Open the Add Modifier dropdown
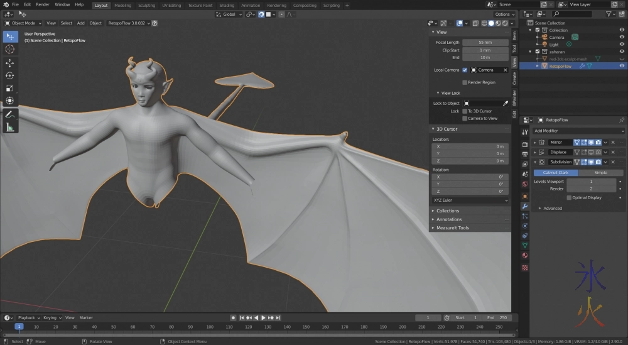This screenshot has height=345, width=628. (x=578, y=131)
